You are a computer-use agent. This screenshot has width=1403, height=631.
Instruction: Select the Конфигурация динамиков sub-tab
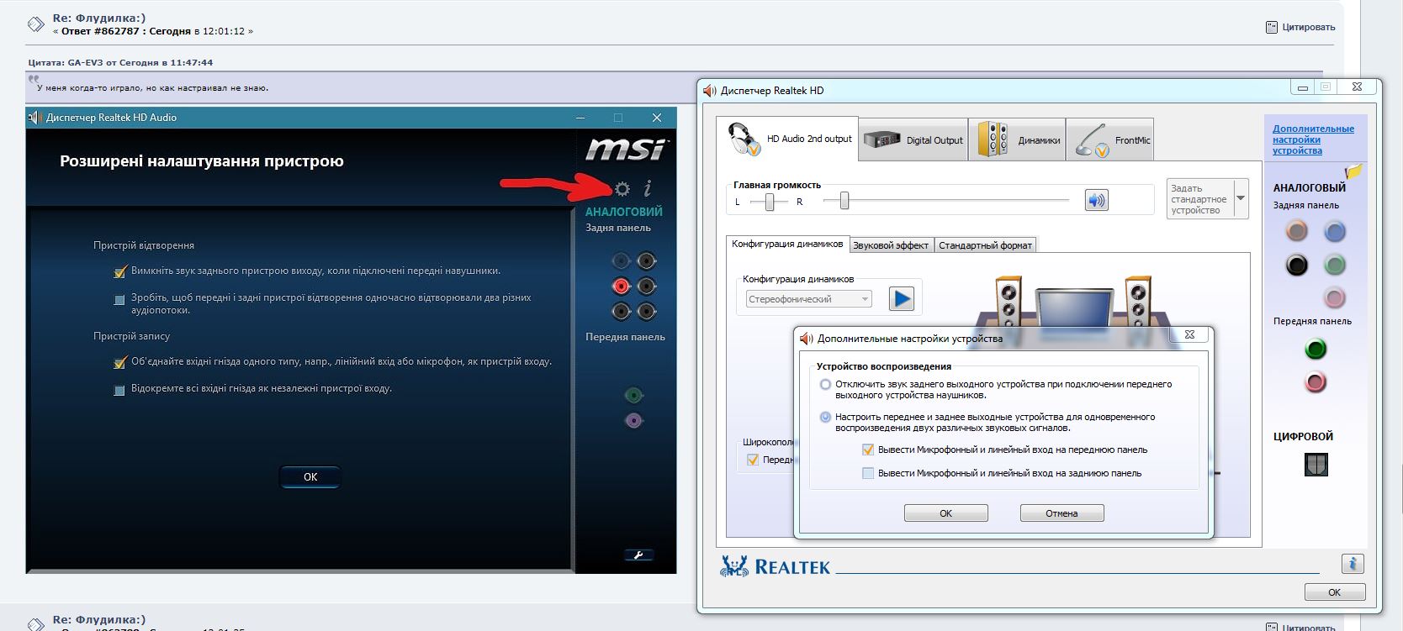pyautogui.click(x=787, y=244)
